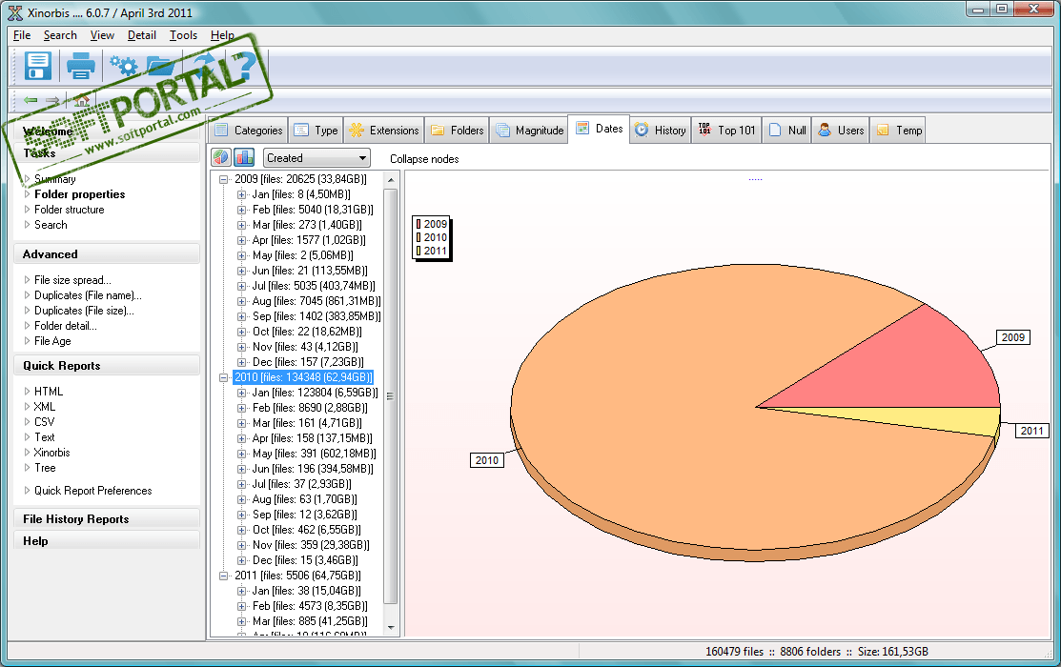1061x667 pixels.
Task: Open the Magnitude tab
Action: pos(529,130)
